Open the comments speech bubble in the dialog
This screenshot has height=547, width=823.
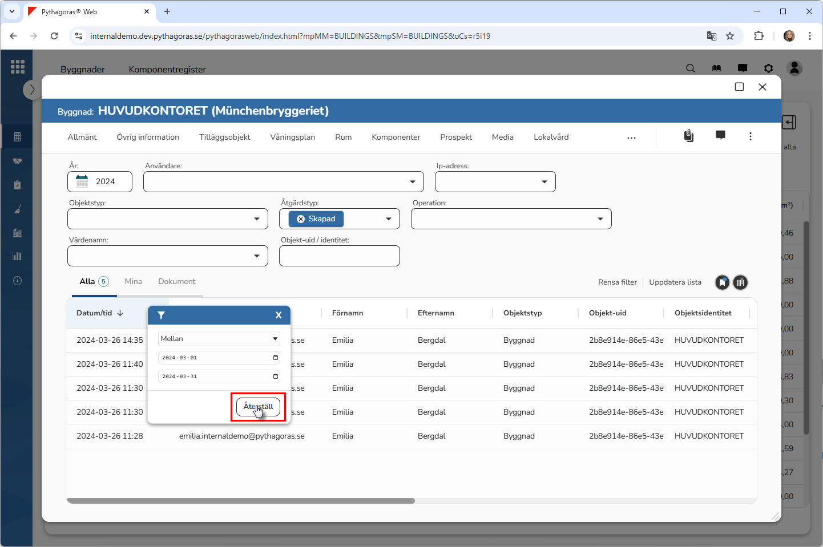[720, 135]
